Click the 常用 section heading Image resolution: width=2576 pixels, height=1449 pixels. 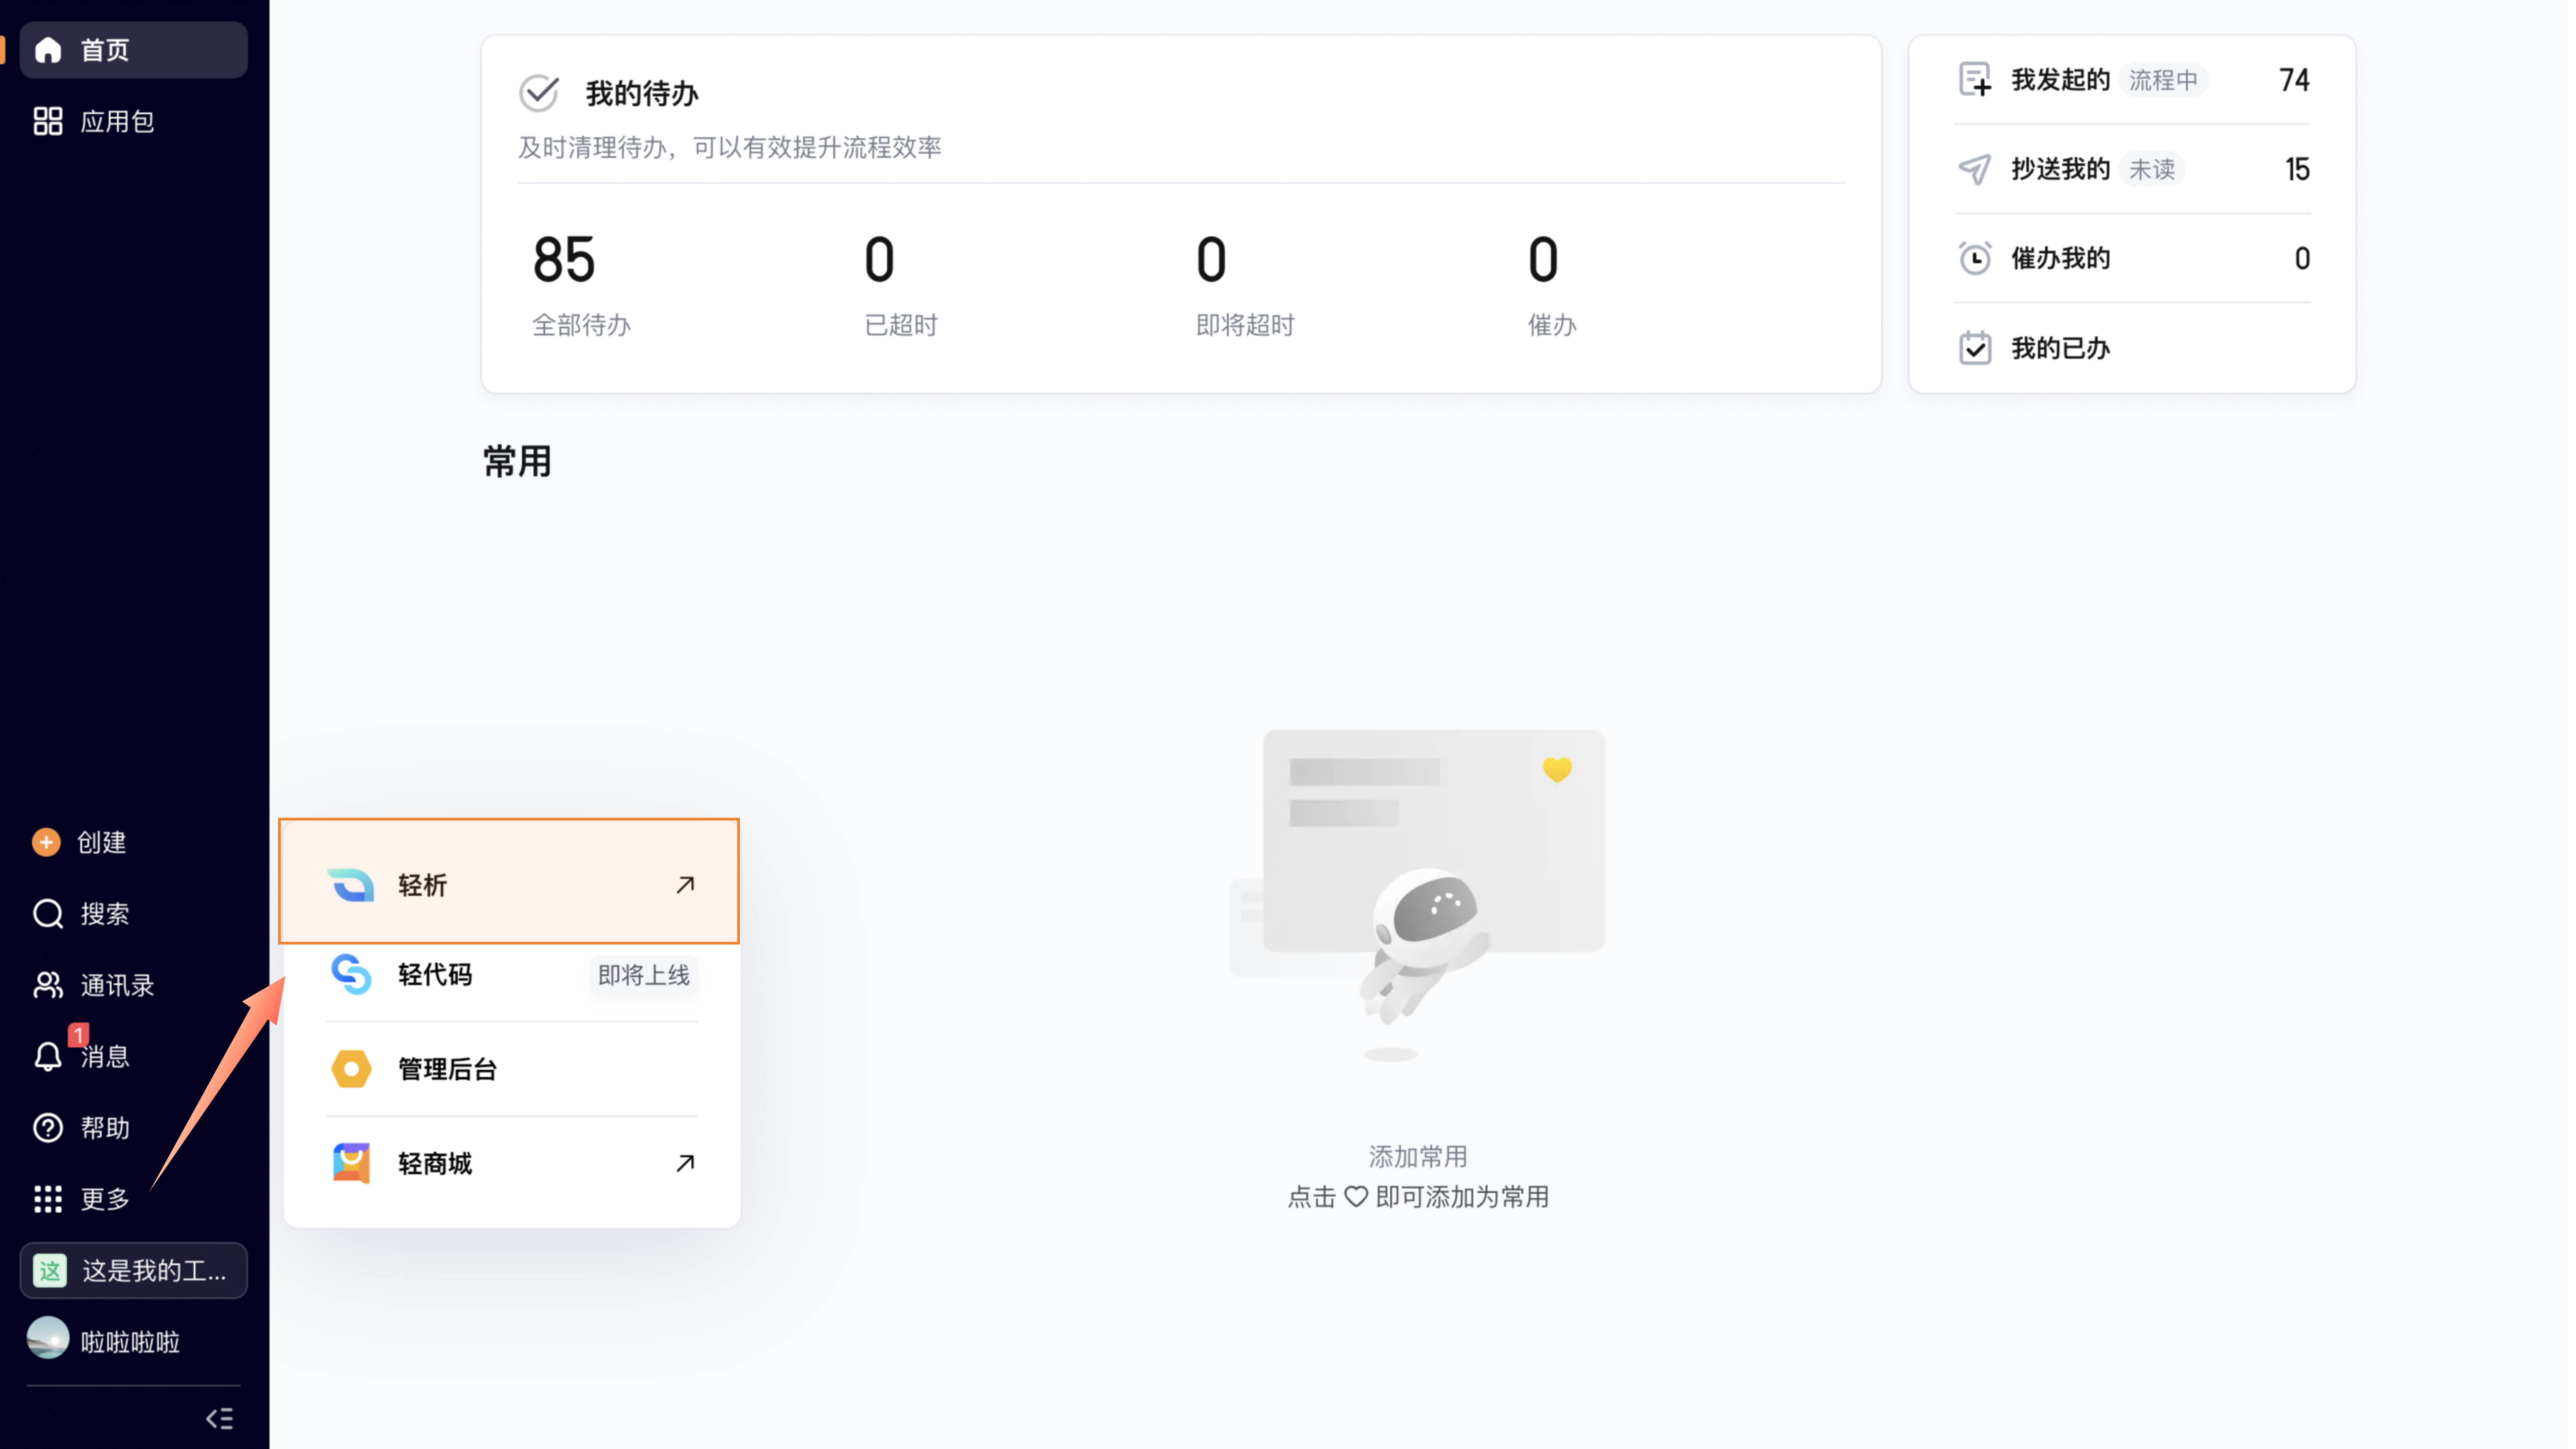pos(517,462)
